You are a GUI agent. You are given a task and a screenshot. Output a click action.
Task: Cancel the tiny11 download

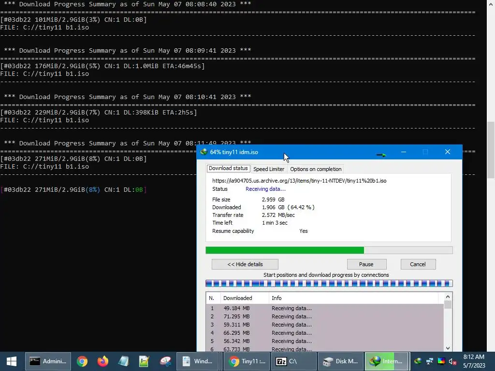(418, 264)
